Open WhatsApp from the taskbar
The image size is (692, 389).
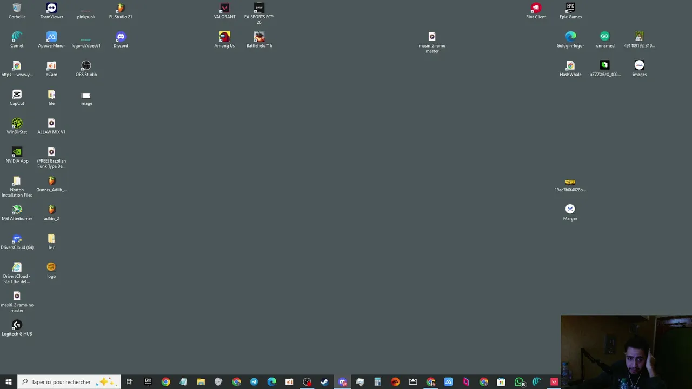coord(519,382)
